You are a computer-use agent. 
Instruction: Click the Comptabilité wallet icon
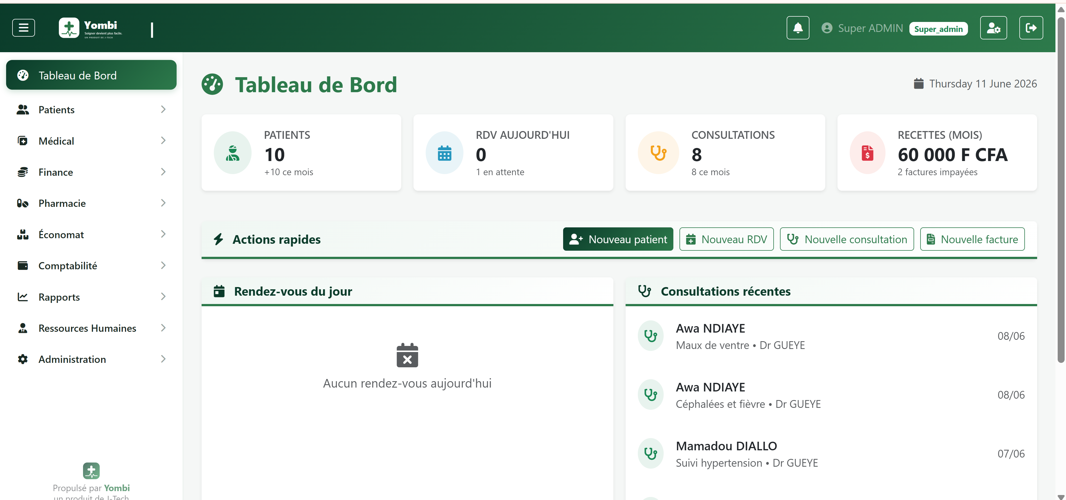point(23,265)
